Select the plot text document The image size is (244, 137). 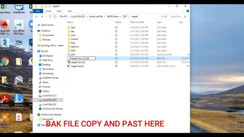pos(73,54)
